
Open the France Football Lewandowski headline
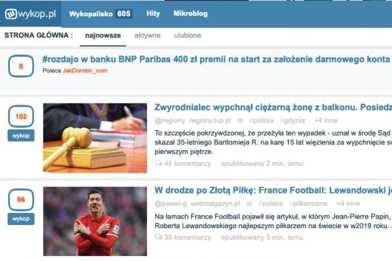click(273, 190)
